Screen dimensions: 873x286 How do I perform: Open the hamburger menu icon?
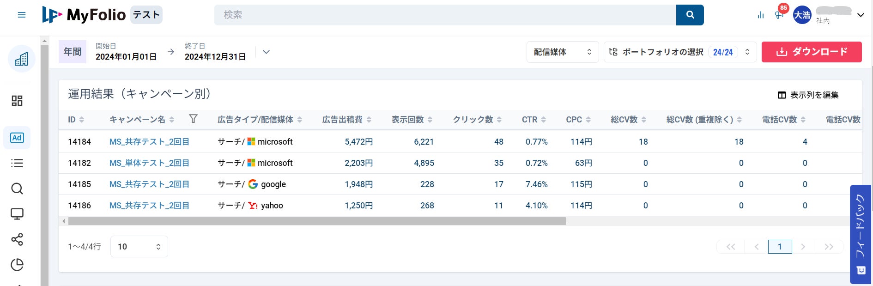tap(21, 15)
